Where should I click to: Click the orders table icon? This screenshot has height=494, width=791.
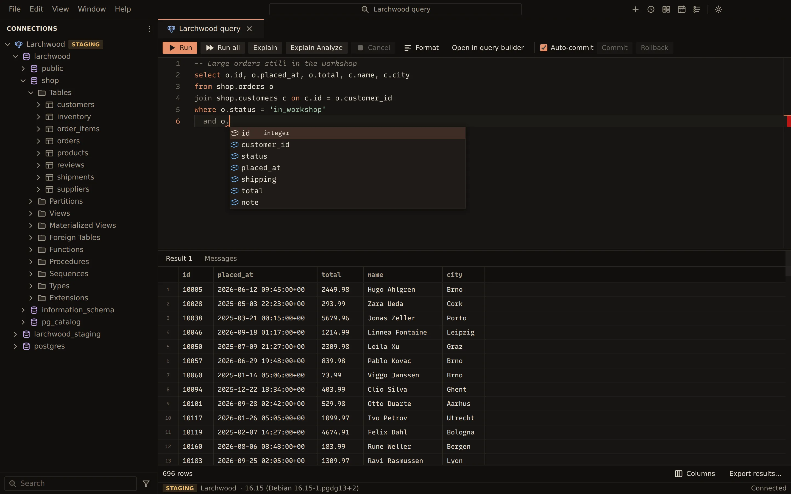pyautogui.click(x=49, y=141)
